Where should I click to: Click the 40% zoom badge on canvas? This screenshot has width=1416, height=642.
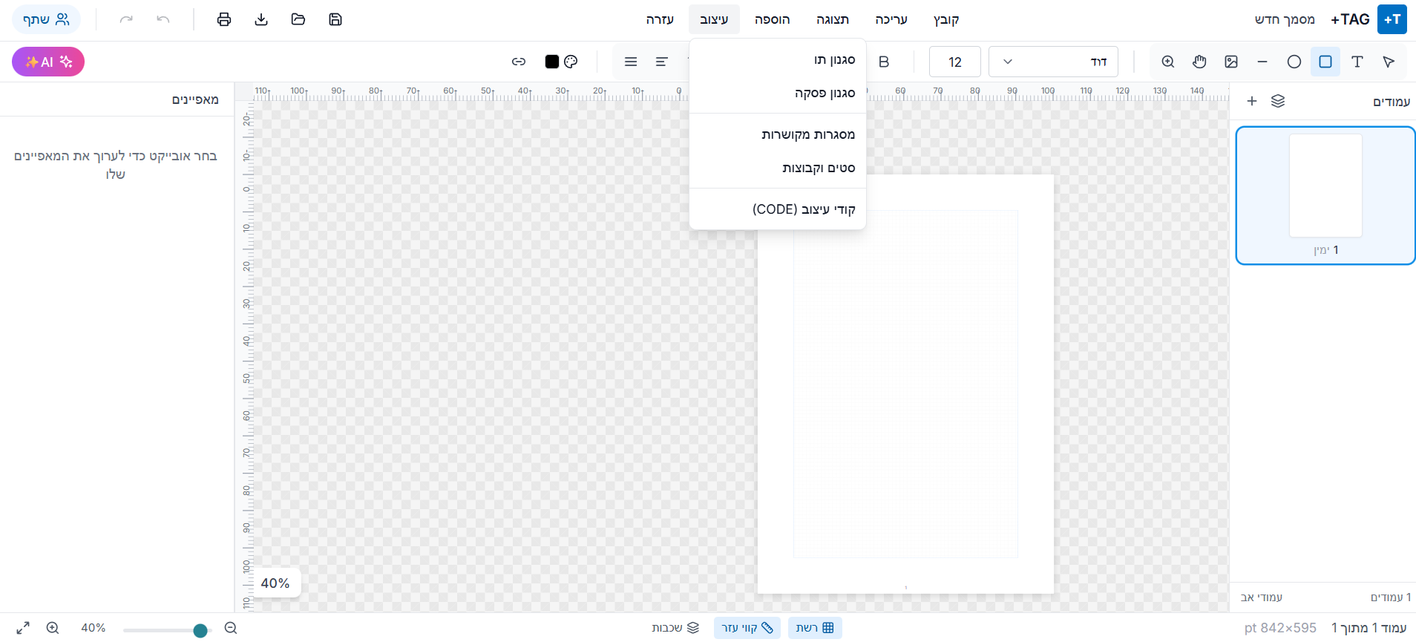(x=275, y=583)
